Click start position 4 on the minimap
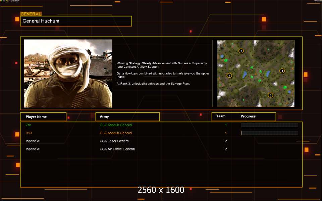This screenshot has height=201, width=322. click(x=282, y=71)
